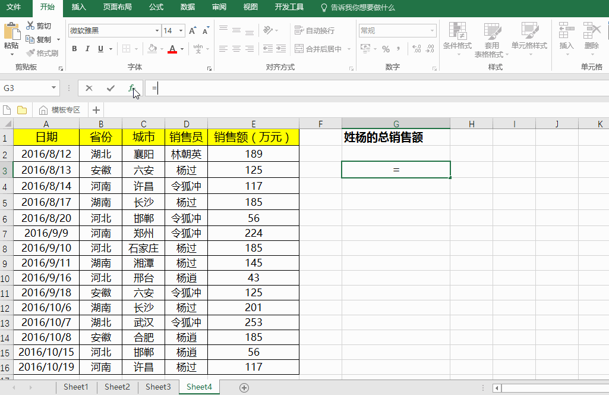Open the font size dropdown showing 14
This screenshot has height=395, width=609.
tap(181, 31)
